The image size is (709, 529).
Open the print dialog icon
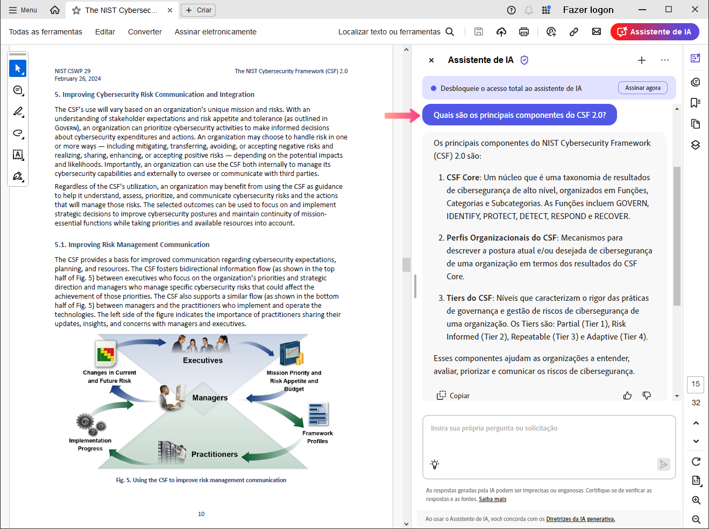(x=523, y=32)
